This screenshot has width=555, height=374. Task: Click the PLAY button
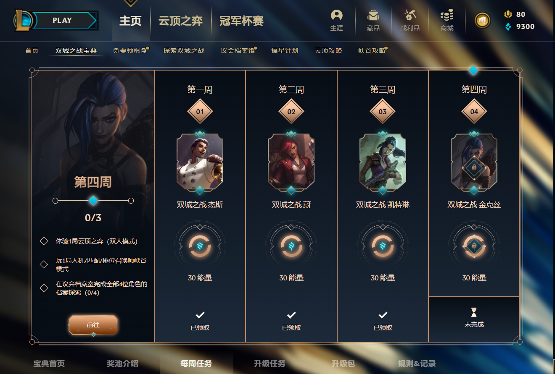pos(62,20)
